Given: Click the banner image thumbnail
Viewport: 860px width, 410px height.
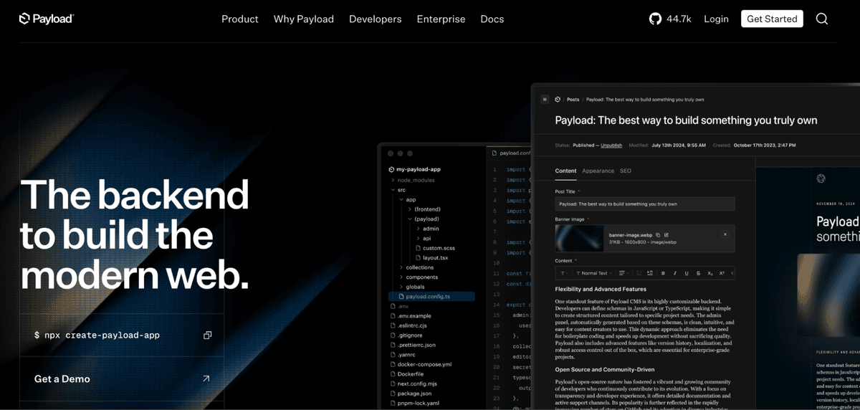Looking at the screenshot, I should [579, 238].
